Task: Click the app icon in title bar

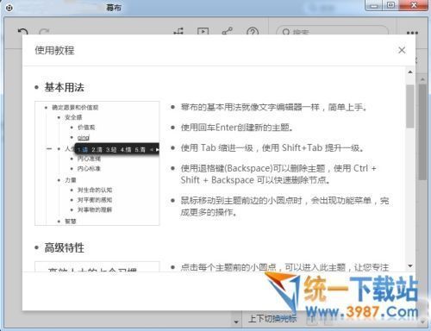Action: (9, 8)
